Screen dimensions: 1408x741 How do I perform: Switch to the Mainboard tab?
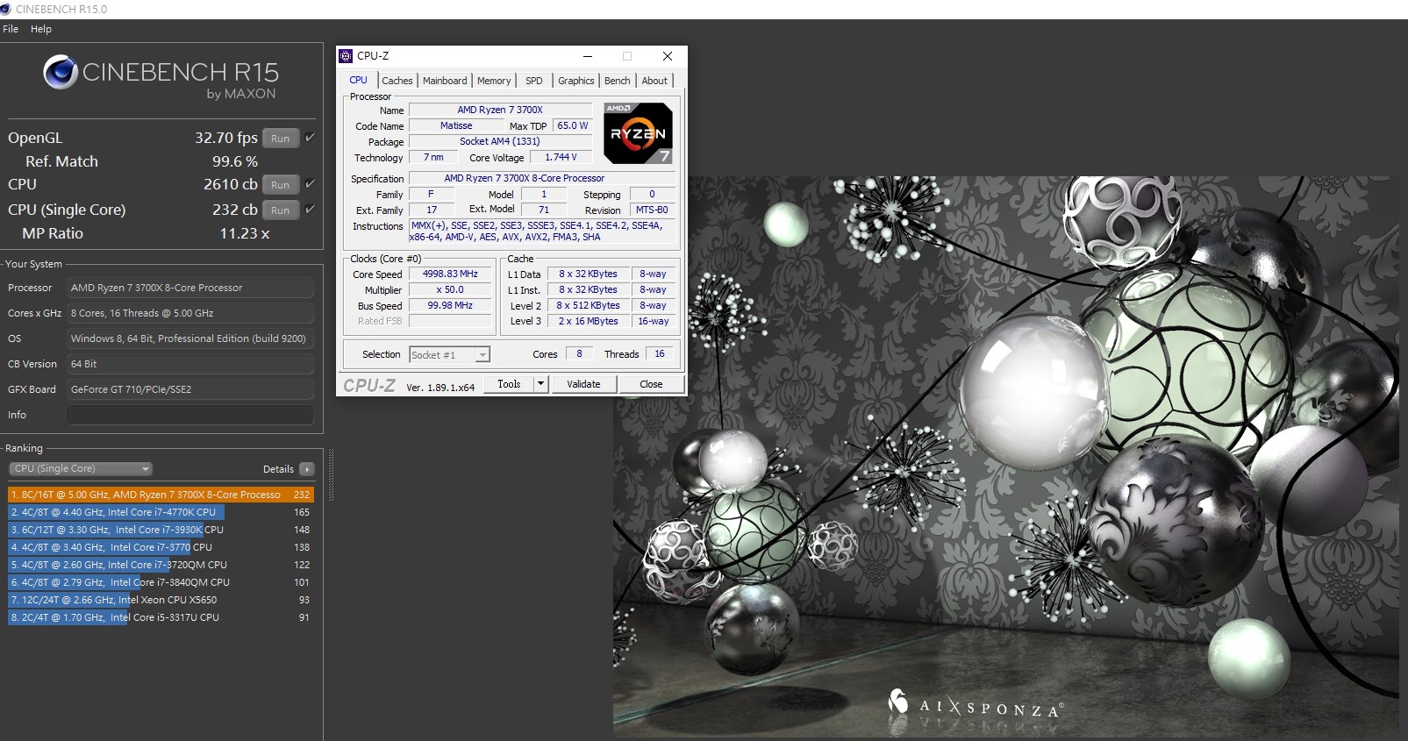tap(445, 81)
